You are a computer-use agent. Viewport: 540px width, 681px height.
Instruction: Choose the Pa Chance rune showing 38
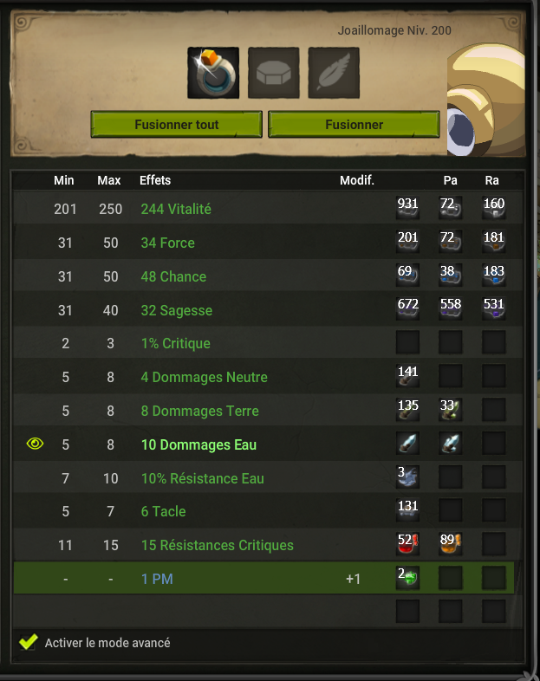[451, 275]
